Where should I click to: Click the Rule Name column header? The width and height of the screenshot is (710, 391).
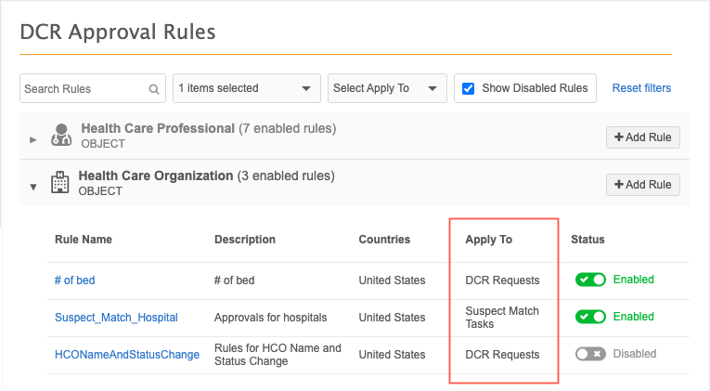click(x=84, y=240)
